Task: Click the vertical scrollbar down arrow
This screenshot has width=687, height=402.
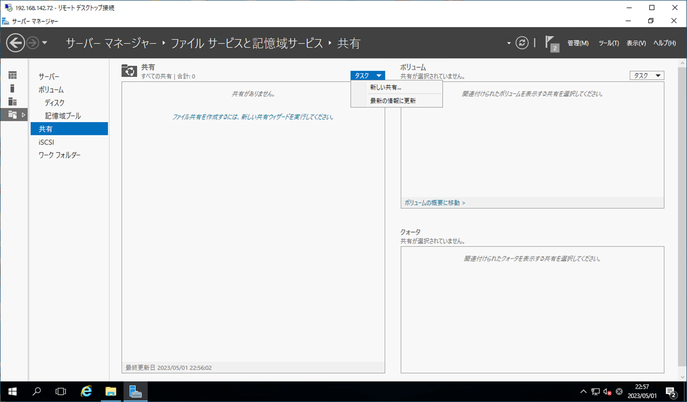Action: point(682,377)
